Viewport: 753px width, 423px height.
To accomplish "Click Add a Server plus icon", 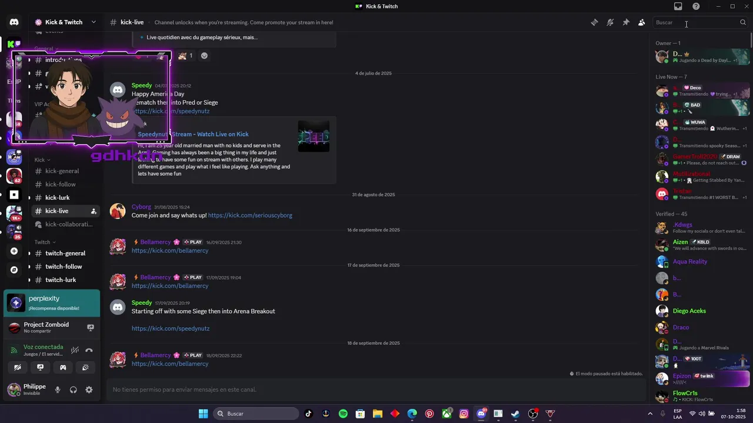I will click(x=14, y=251).
